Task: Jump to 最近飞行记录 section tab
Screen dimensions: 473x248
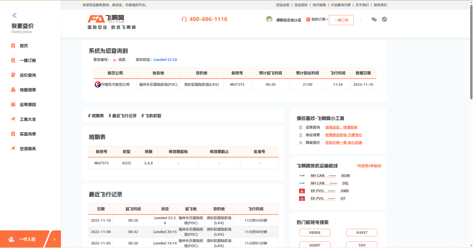Action: (x=123, y=116)
